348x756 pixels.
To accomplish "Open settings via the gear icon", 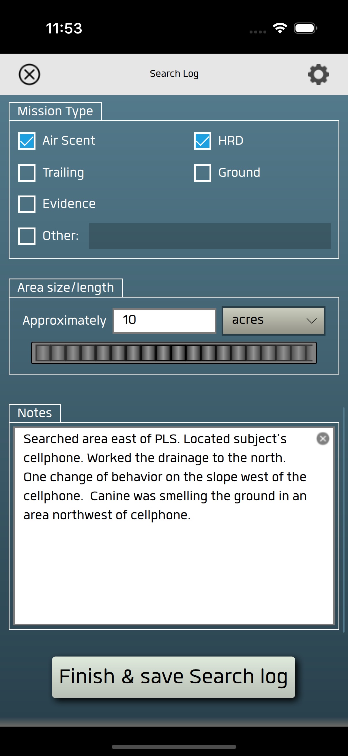I will [318, 74].
